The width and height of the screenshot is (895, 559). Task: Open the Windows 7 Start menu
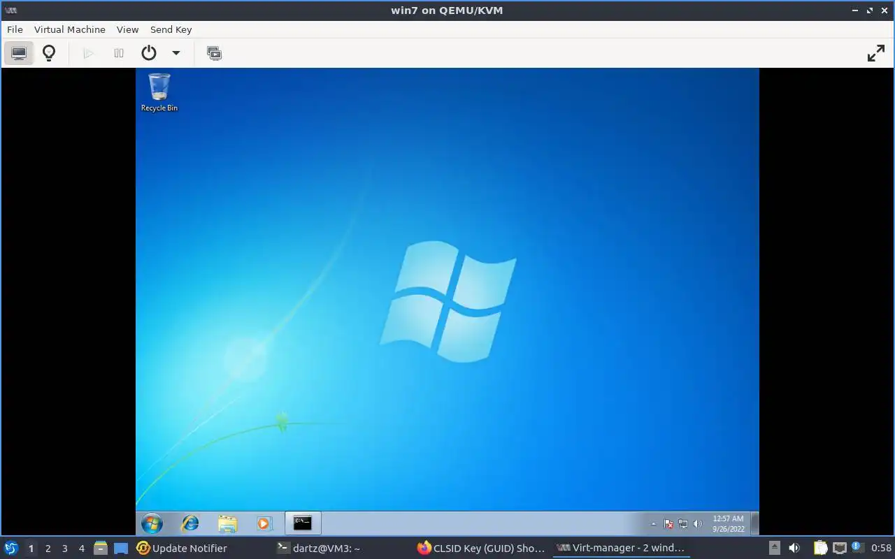(x=152, y=523)
